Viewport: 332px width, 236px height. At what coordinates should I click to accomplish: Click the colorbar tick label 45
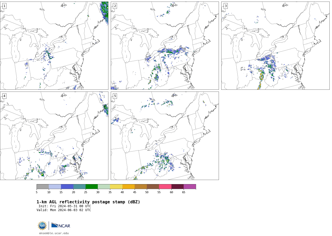click(x=135, y=192)
